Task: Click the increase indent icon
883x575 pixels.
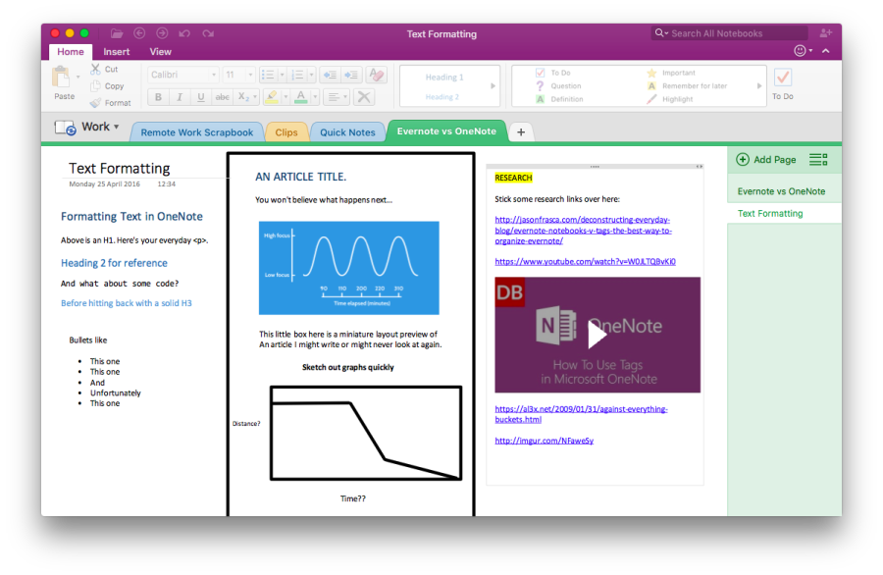Action: 351,75
